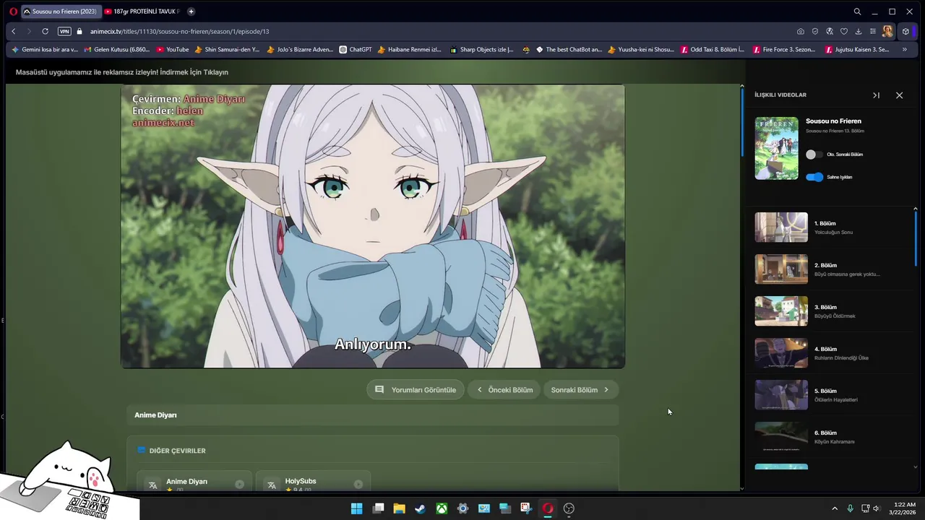Close the İlişkili Videolar panel with X
Viewport: 925px width, 520px height.
click(899, 95)
